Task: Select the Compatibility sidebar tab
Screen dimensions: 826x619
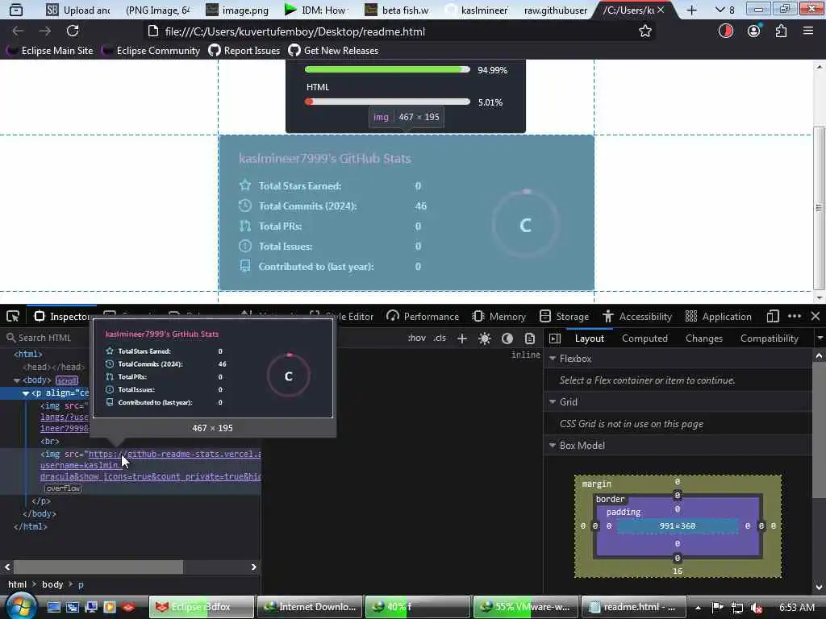Action: [x=769, y=339]
